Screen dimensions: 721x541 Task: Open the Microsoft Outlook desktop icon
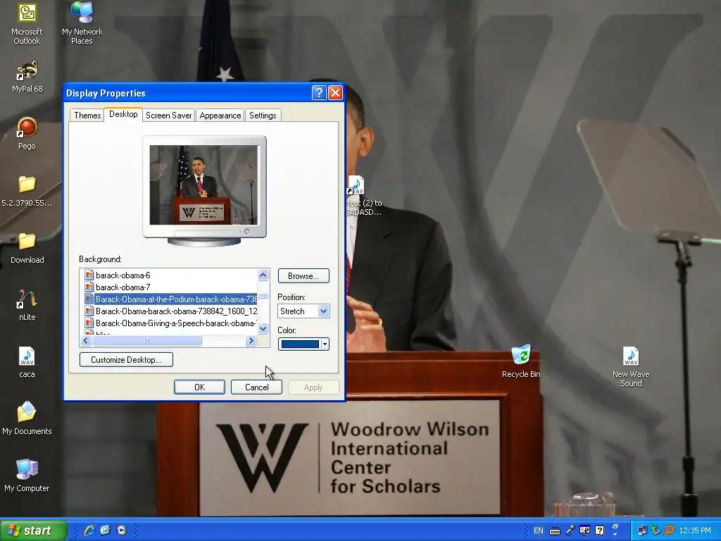pyautogui.click(x=27, y=23)
